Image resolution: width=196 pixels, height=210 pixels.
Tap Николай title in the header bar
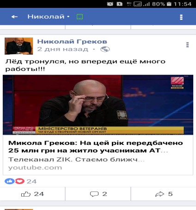[x=46, y=17]
